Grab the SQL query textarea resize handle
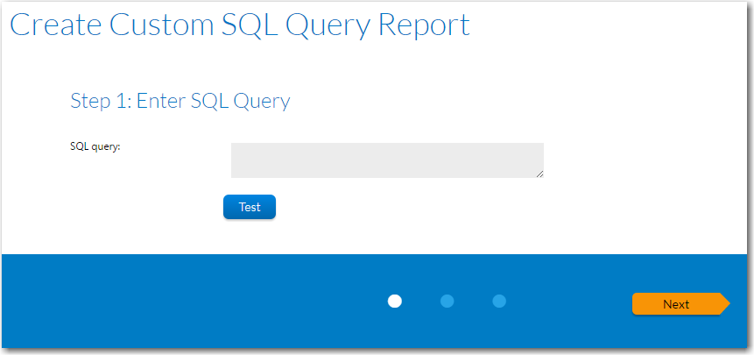Viewport: 754px width, 355px height. click(539, 174)
